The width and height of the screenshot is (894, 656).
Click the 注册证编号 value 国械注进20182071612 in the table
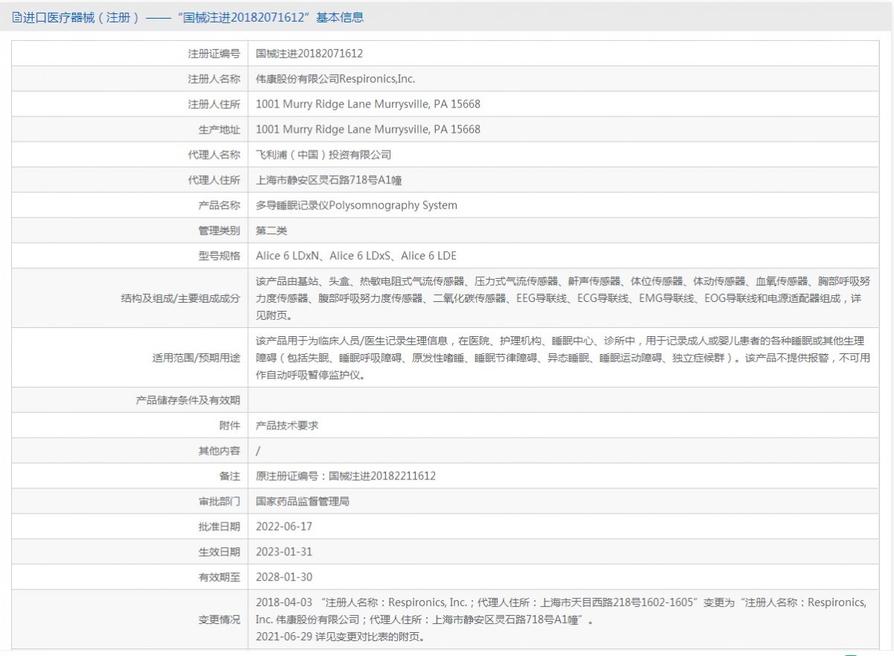(309, 54)
